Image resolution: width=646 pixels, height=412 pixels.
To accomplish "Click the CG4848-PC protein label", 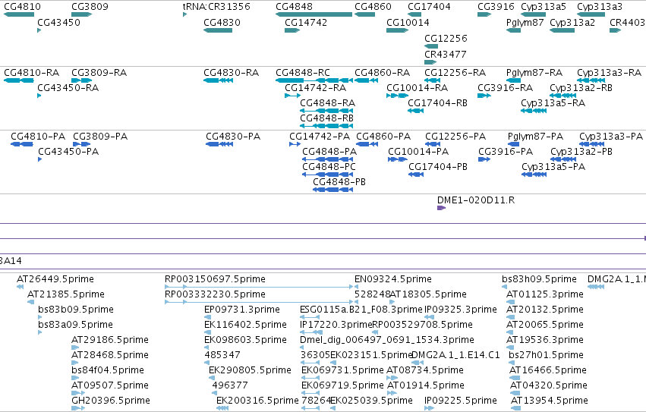I will click(x=329, y=167).
